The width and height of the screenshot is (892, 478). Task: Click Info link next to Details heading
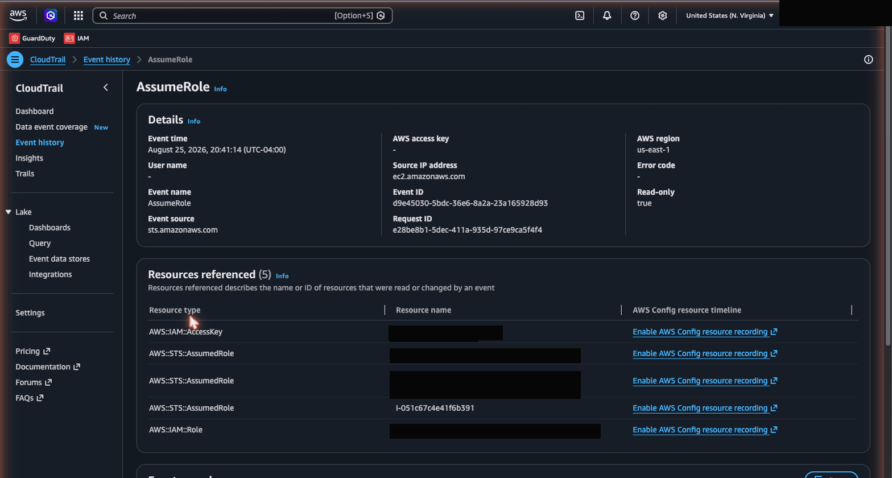click(x=194, y=121)
